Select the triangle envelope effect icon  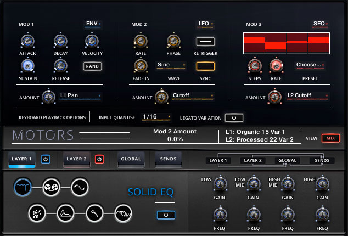[65, 212]
